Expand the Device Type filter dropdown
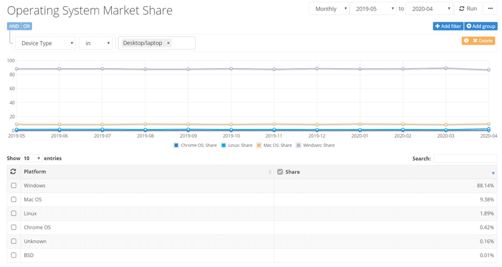The height and width of the screenshot is (267, 502). click(x=46, y=43)
